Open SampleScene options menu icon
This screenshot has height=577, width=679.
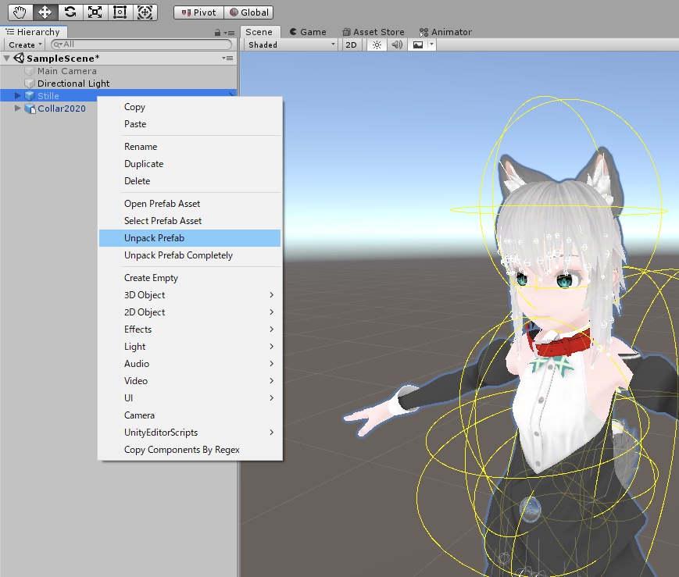[228, 58]
